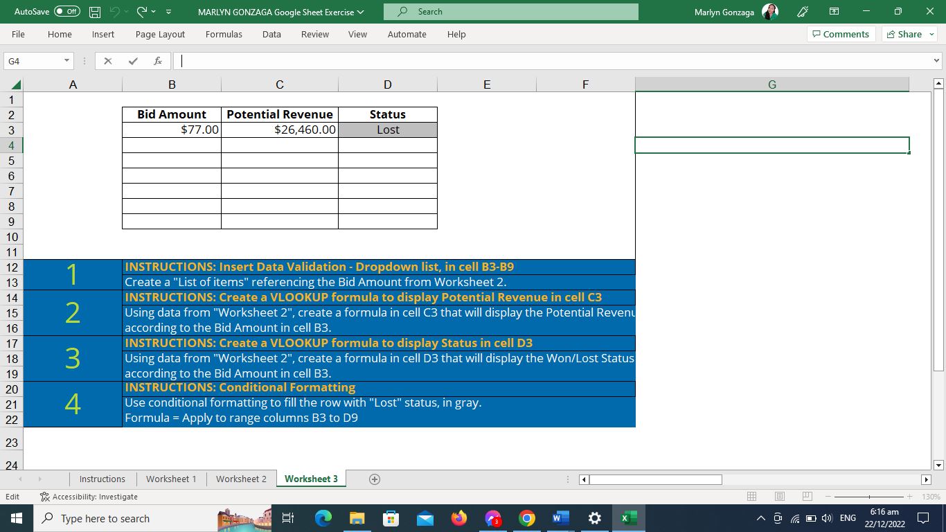Switch to the Insert ribbon tab
946x532 pixels.
(x=103, y=34)
